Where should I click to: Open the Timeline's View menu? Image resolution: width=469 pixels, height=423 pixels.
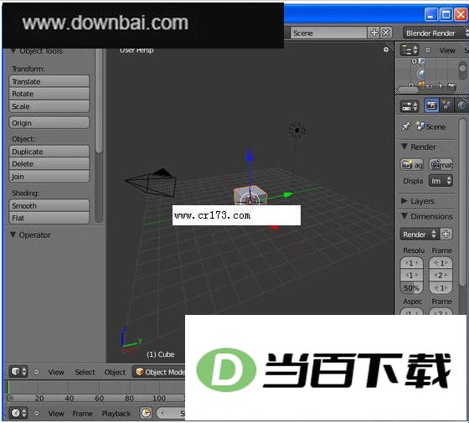click(x=56, y=414)
